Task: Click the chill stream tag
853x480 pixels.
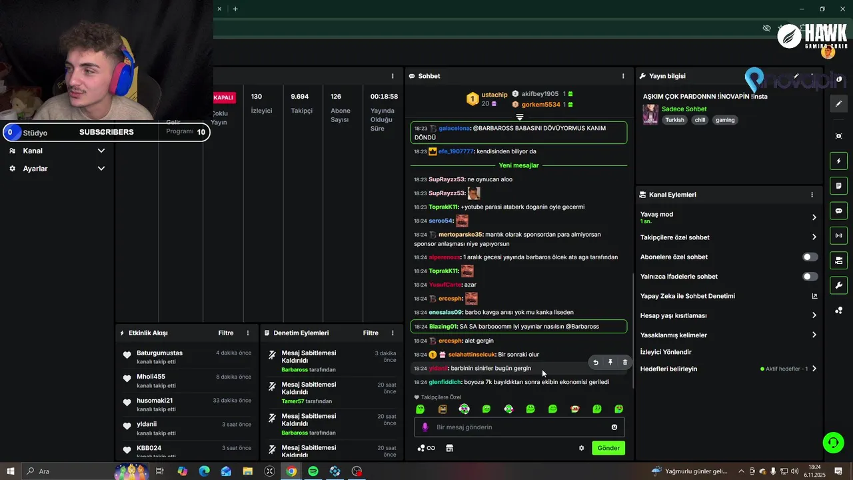Action: pos(700,120)
